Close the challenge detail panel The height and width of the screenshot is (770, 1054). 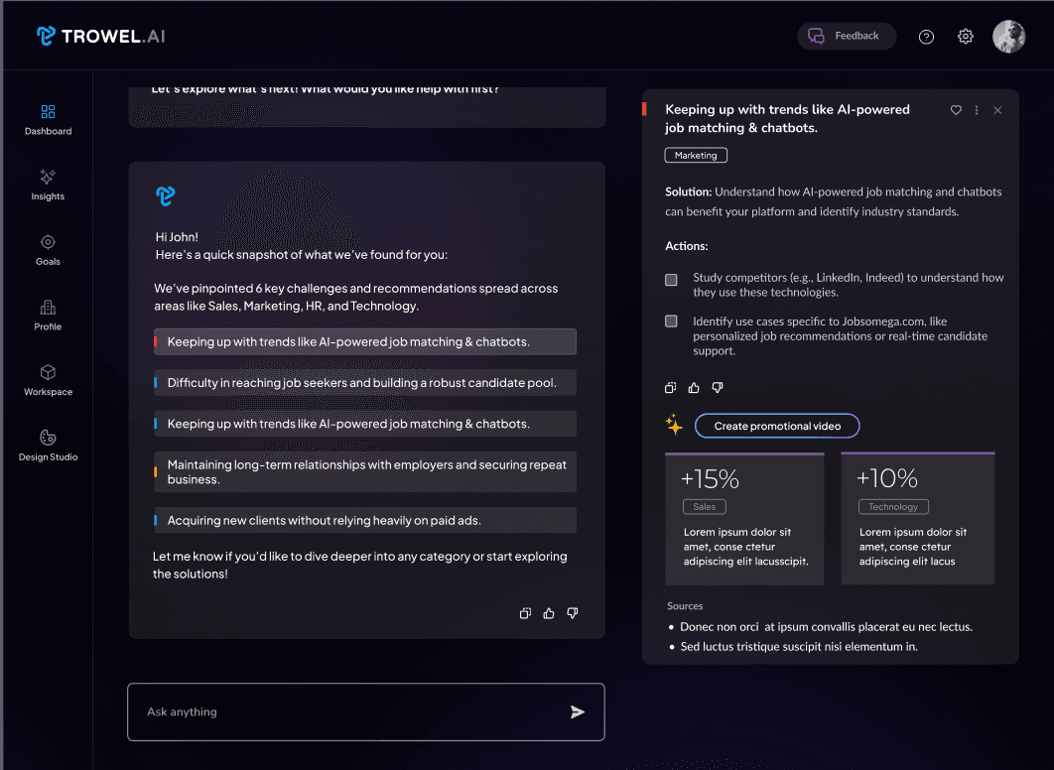click(997, 109)
